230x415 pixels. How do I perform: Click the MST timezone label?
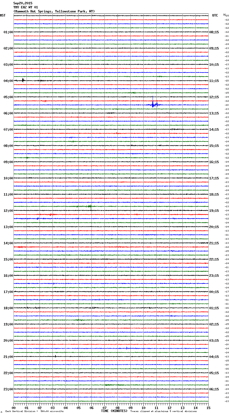3,15
